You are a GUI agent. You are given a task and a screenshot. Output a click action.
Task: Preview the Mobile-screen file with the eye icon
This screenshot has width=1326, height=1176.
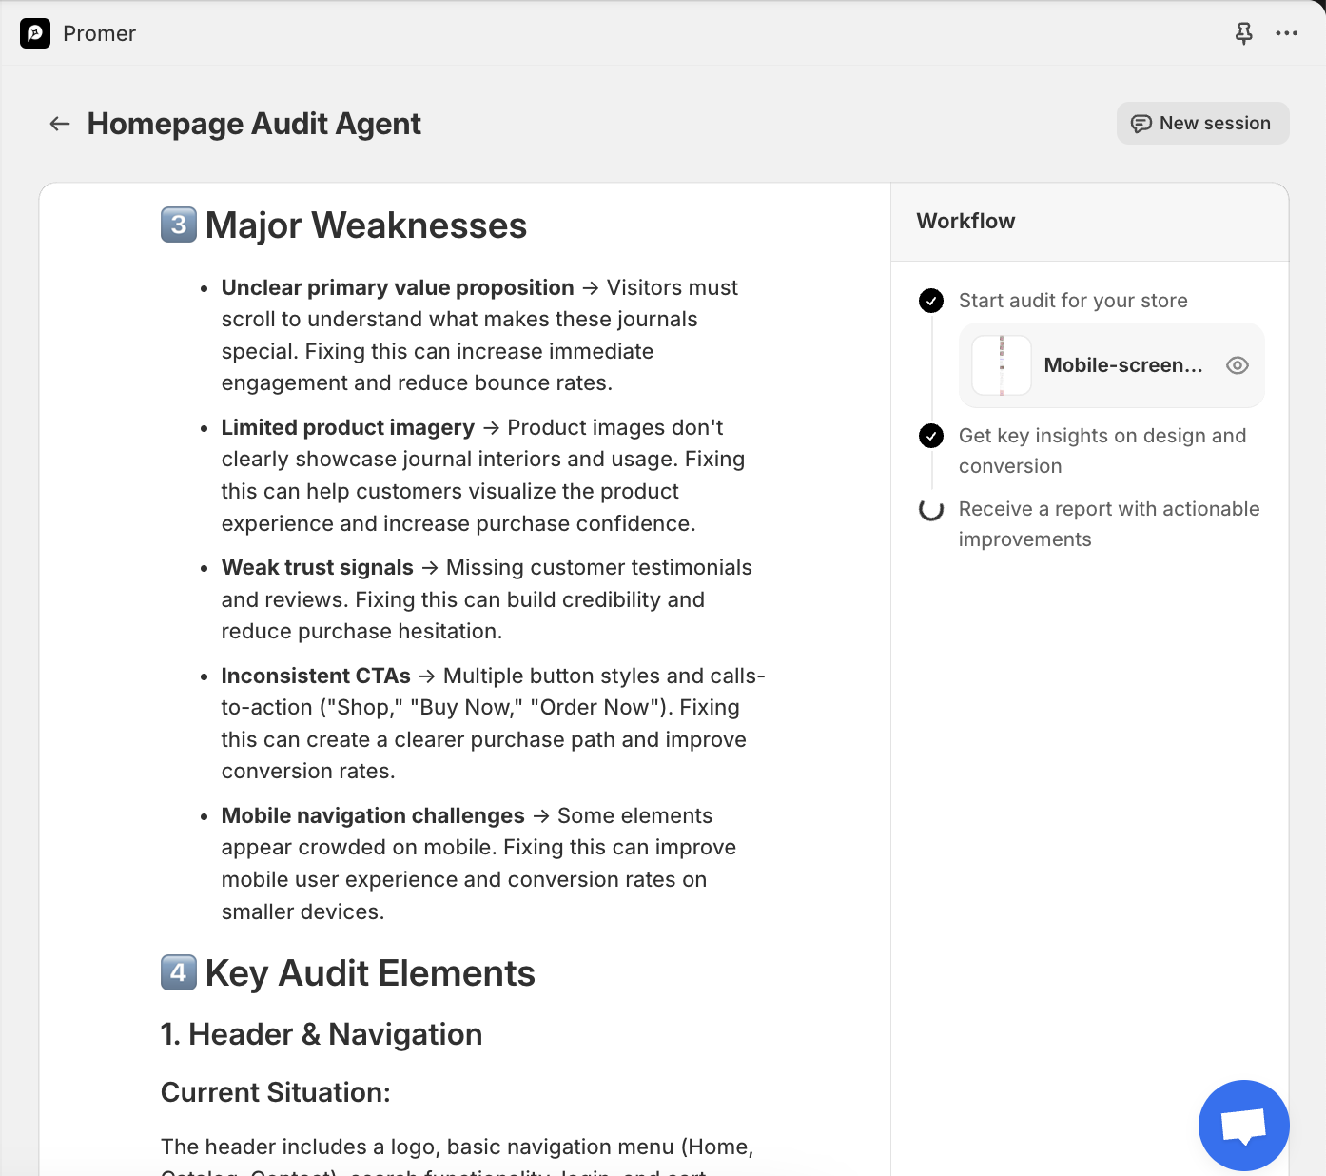coord(1237,365)
